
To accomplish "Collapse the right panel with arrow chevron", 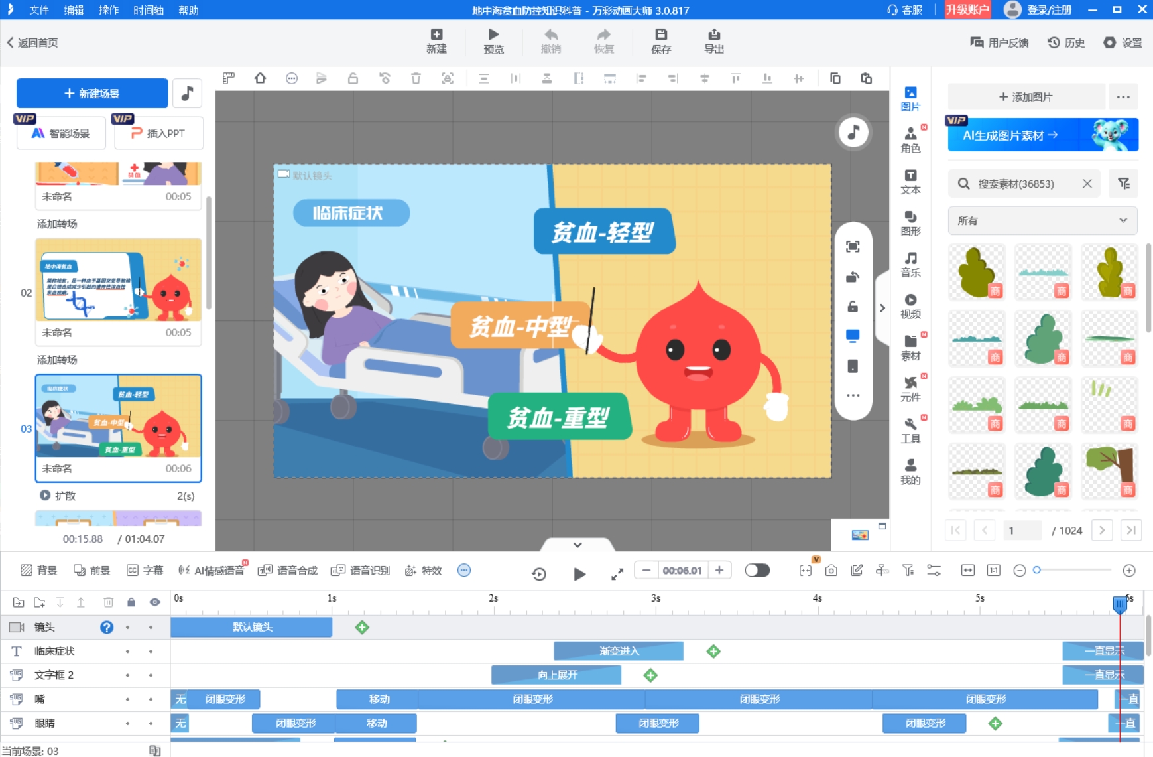I will pos(882,308).
